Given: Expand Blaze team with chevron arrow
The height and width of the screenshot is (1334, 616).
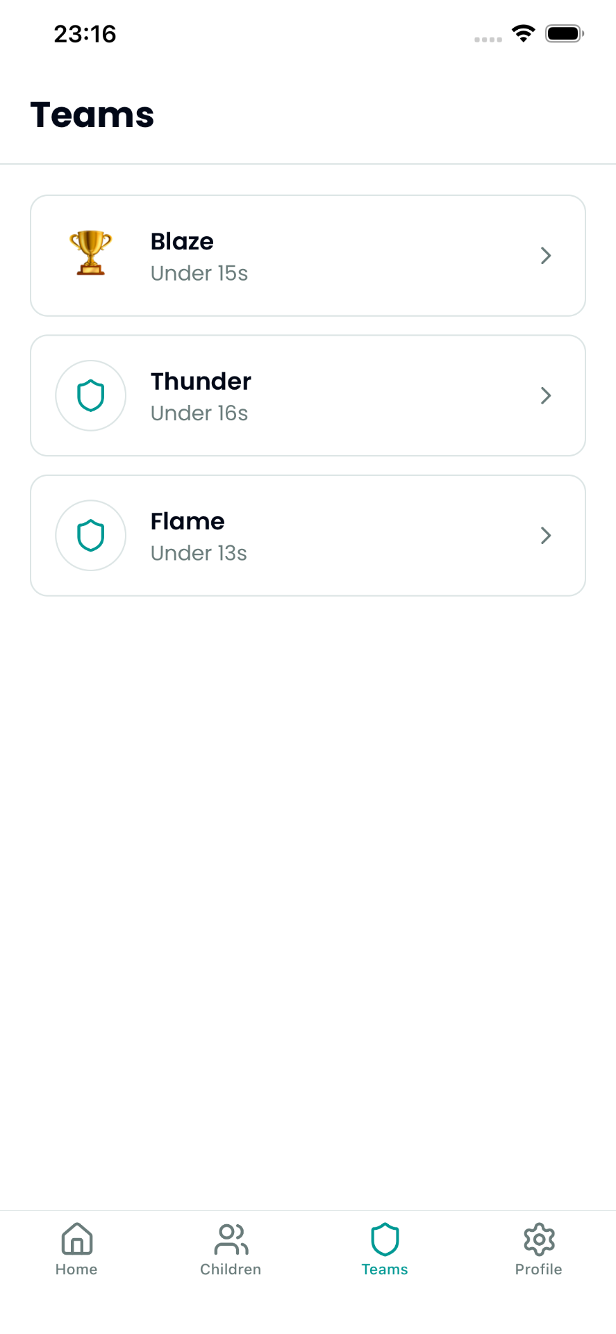Looking at the screenshot, I should click(x=546, y=256).
